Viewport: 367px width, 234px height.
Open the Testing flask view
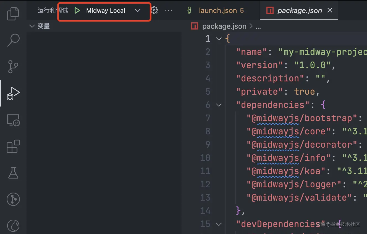[13, 173]
